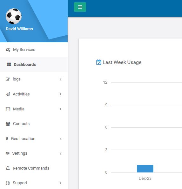Image resolution: width=182 pixels, height=189 pixels.
Task: Click the Geo Location map pin icon
Action: [7, 139]
